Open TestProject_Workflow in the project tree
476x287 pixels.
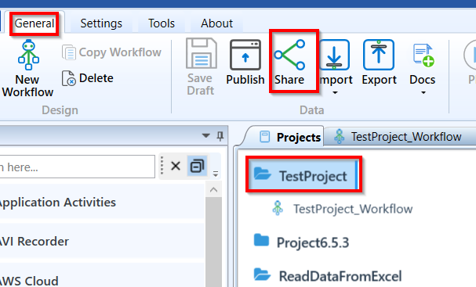pyautogui.click(x=353, y=209)
